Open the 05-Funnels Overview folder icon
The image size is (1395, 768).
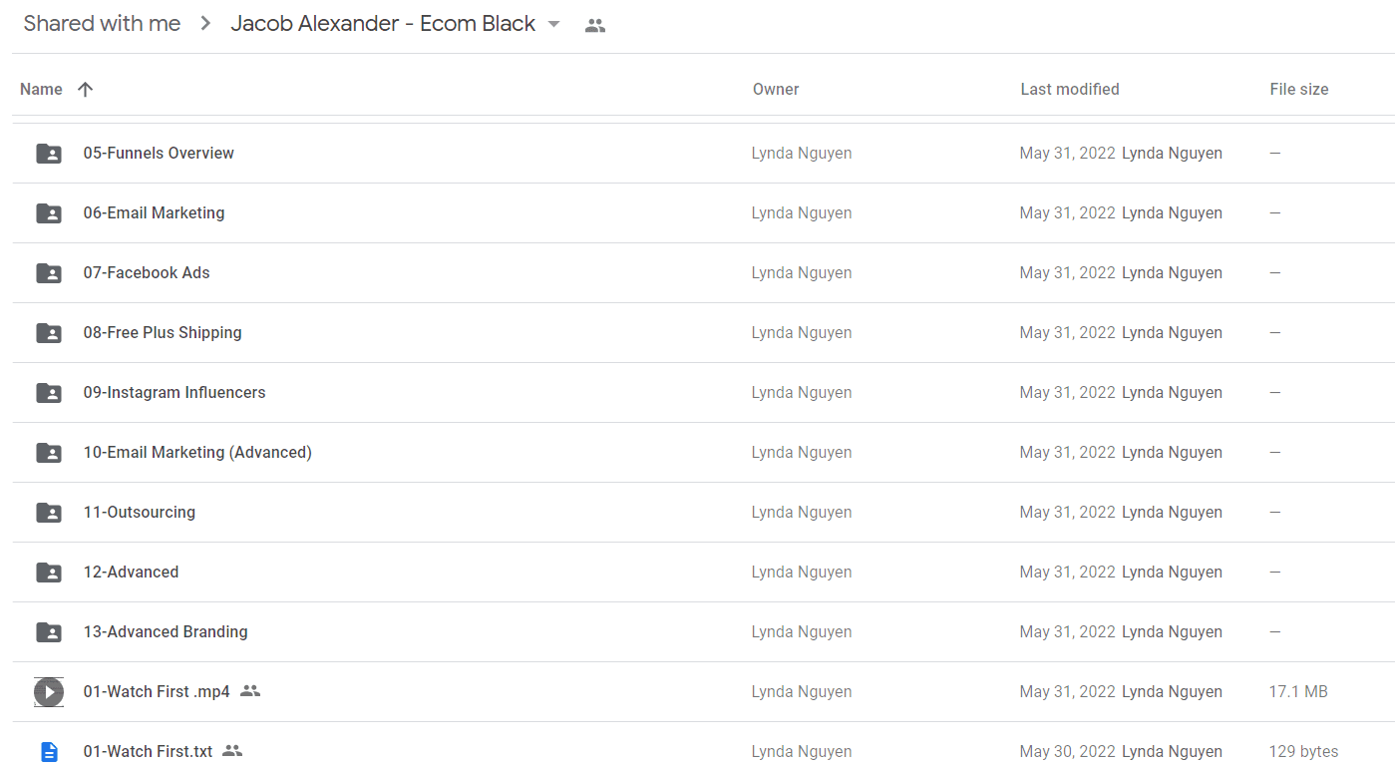(49, 154)
